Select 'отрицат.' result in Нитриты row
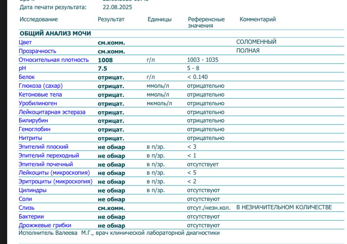 (x=111, y=139)
